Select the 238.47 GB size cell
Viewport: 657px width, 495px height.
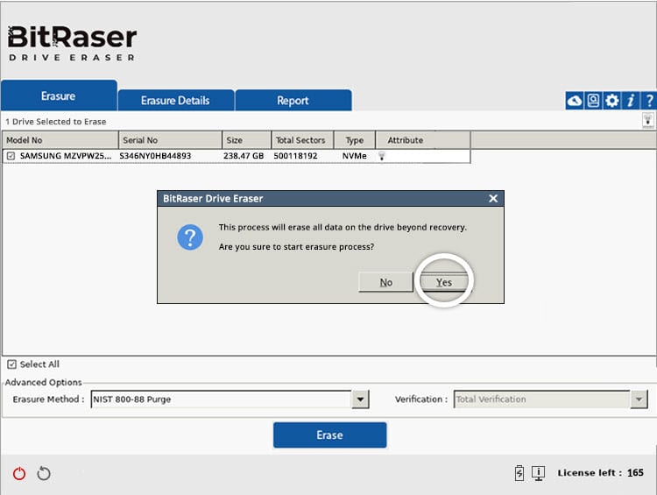click(x=244, y=156)
